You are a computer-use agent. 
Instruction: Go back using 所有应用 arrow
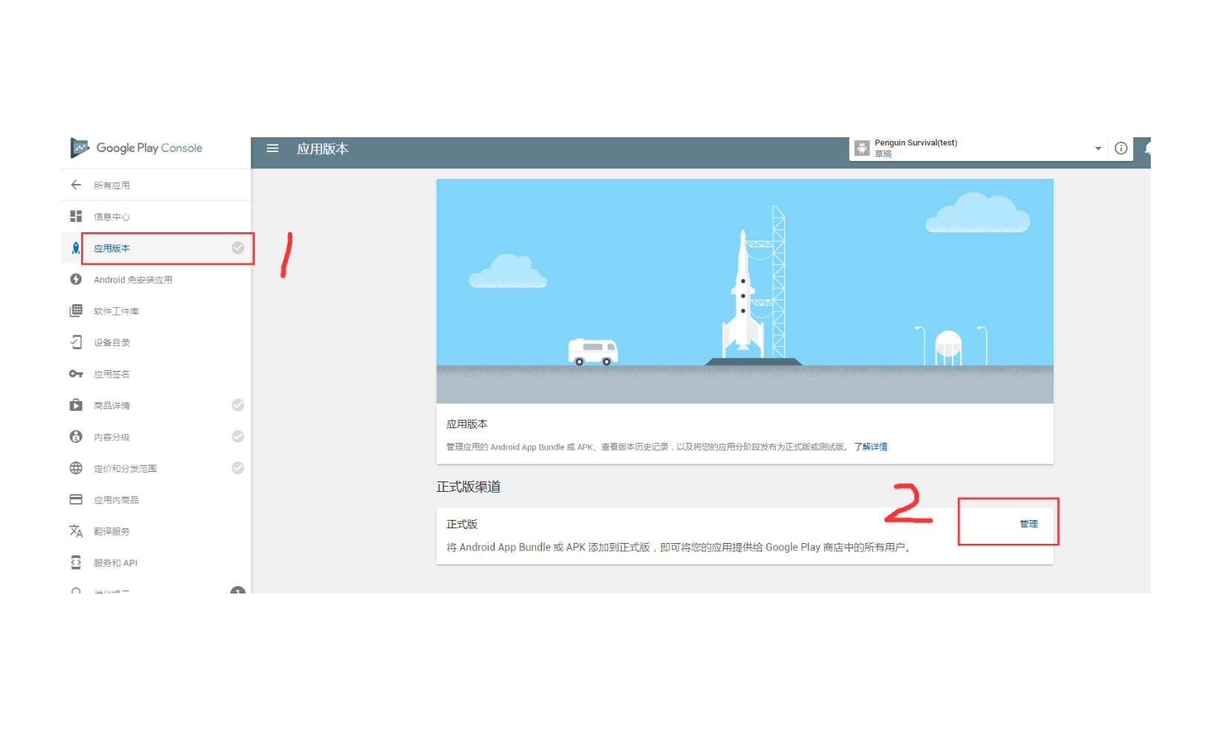click(x=76, y=185)
